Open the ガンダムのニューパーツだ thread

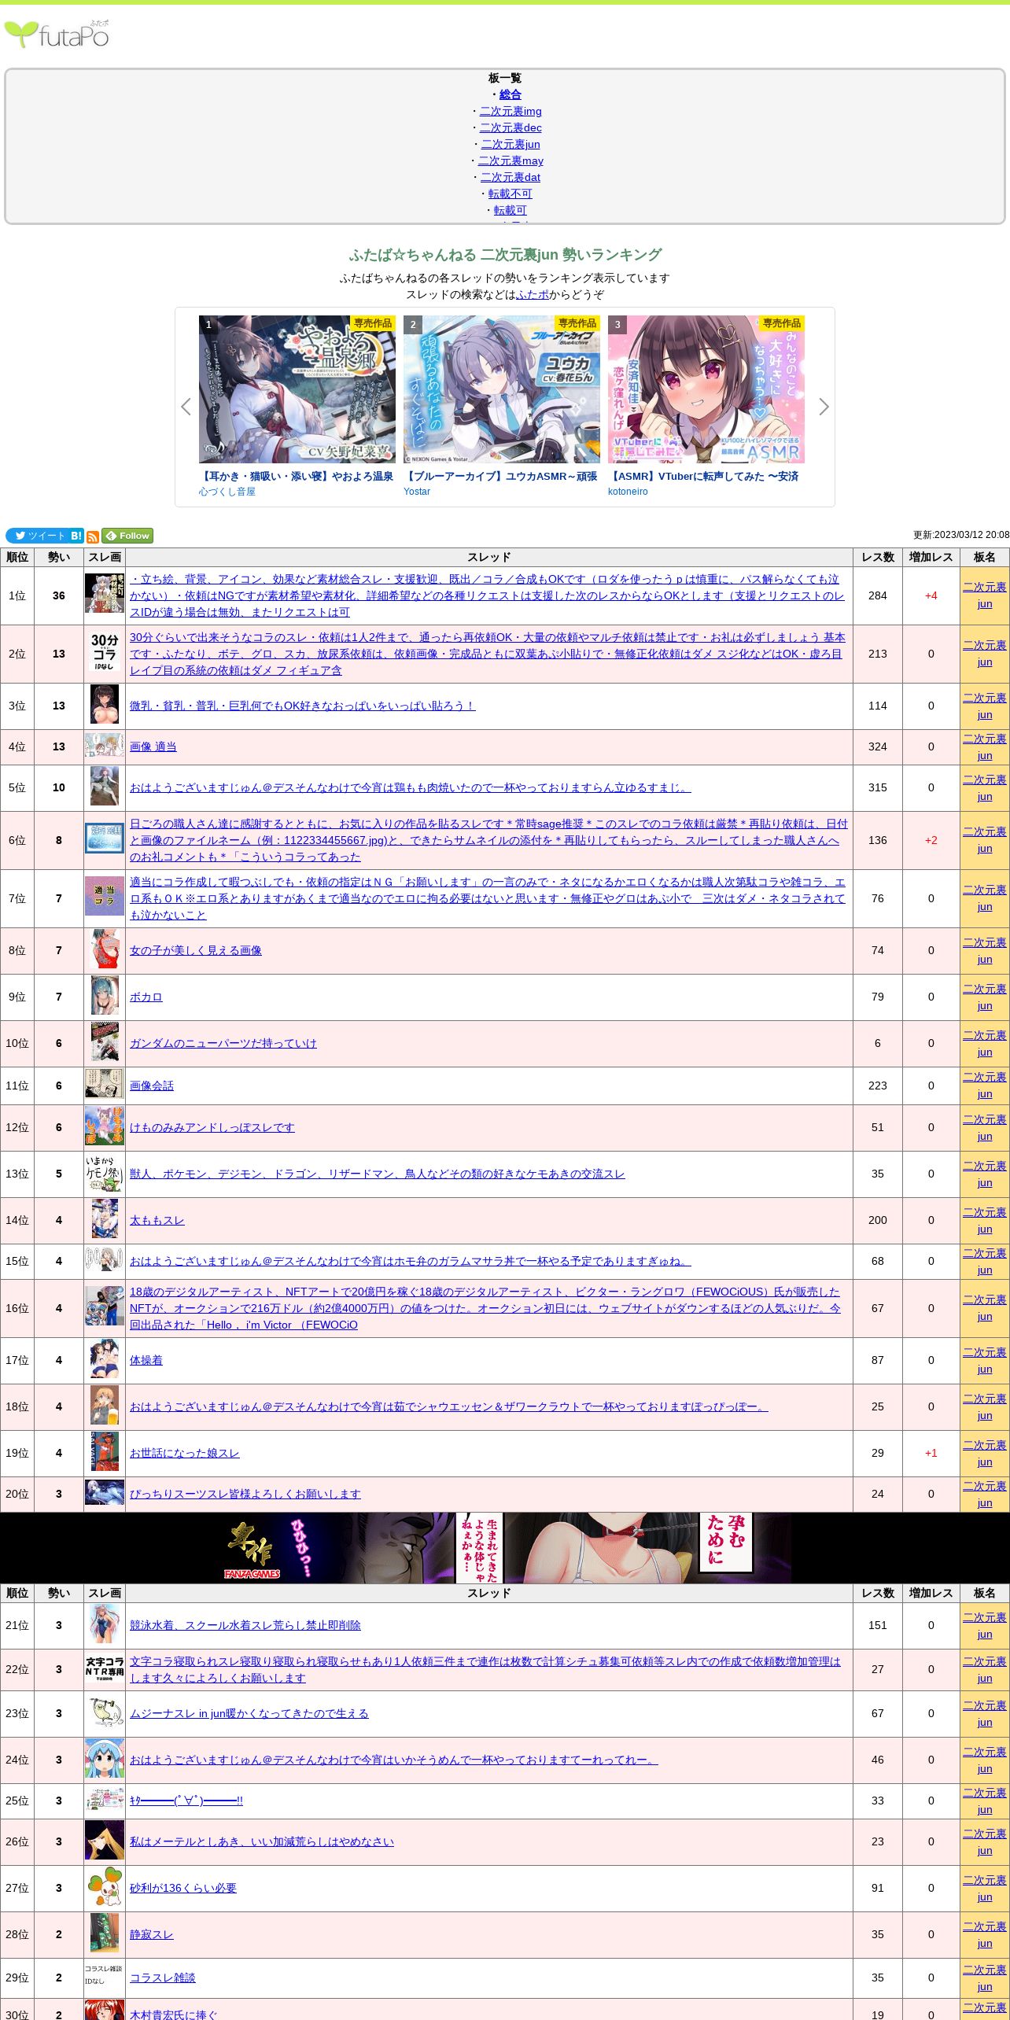[x=223, y=1043]
